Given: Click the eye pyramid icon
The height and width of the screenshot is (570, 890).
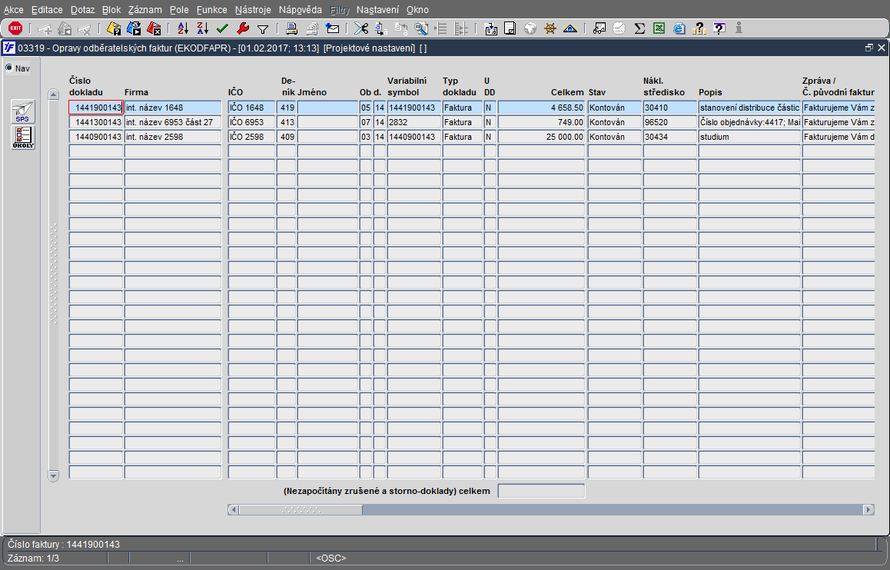Looking at the screenshot, I should pos(570,28).
